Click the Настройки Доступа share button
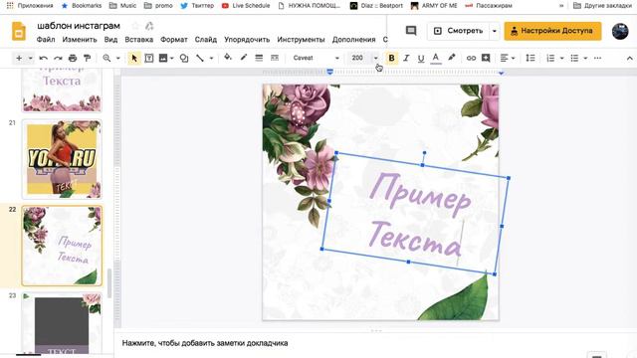Screen dimensions: 637x358 [552, 31]
